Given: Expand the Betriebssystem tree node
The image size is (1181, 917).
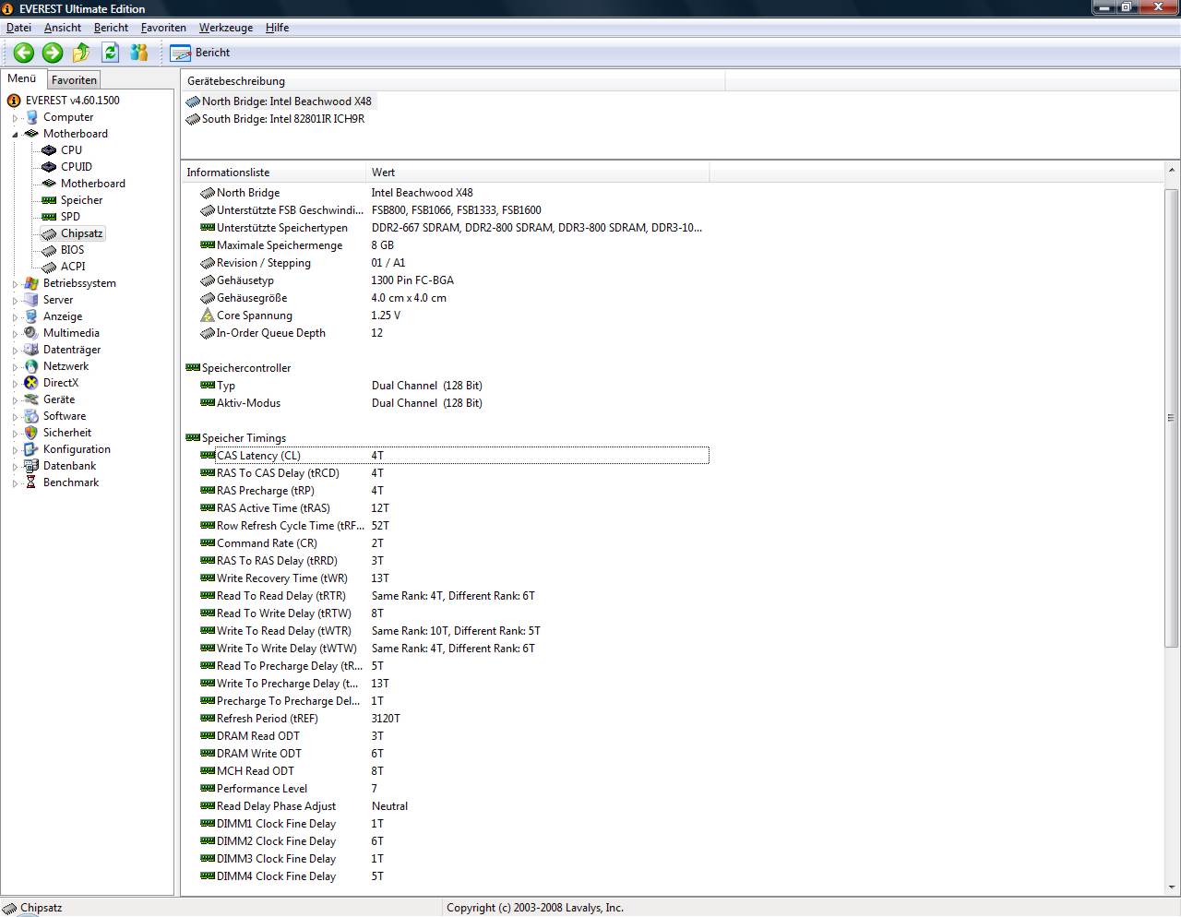Looking at the screenshot, I should coord(15,284).
